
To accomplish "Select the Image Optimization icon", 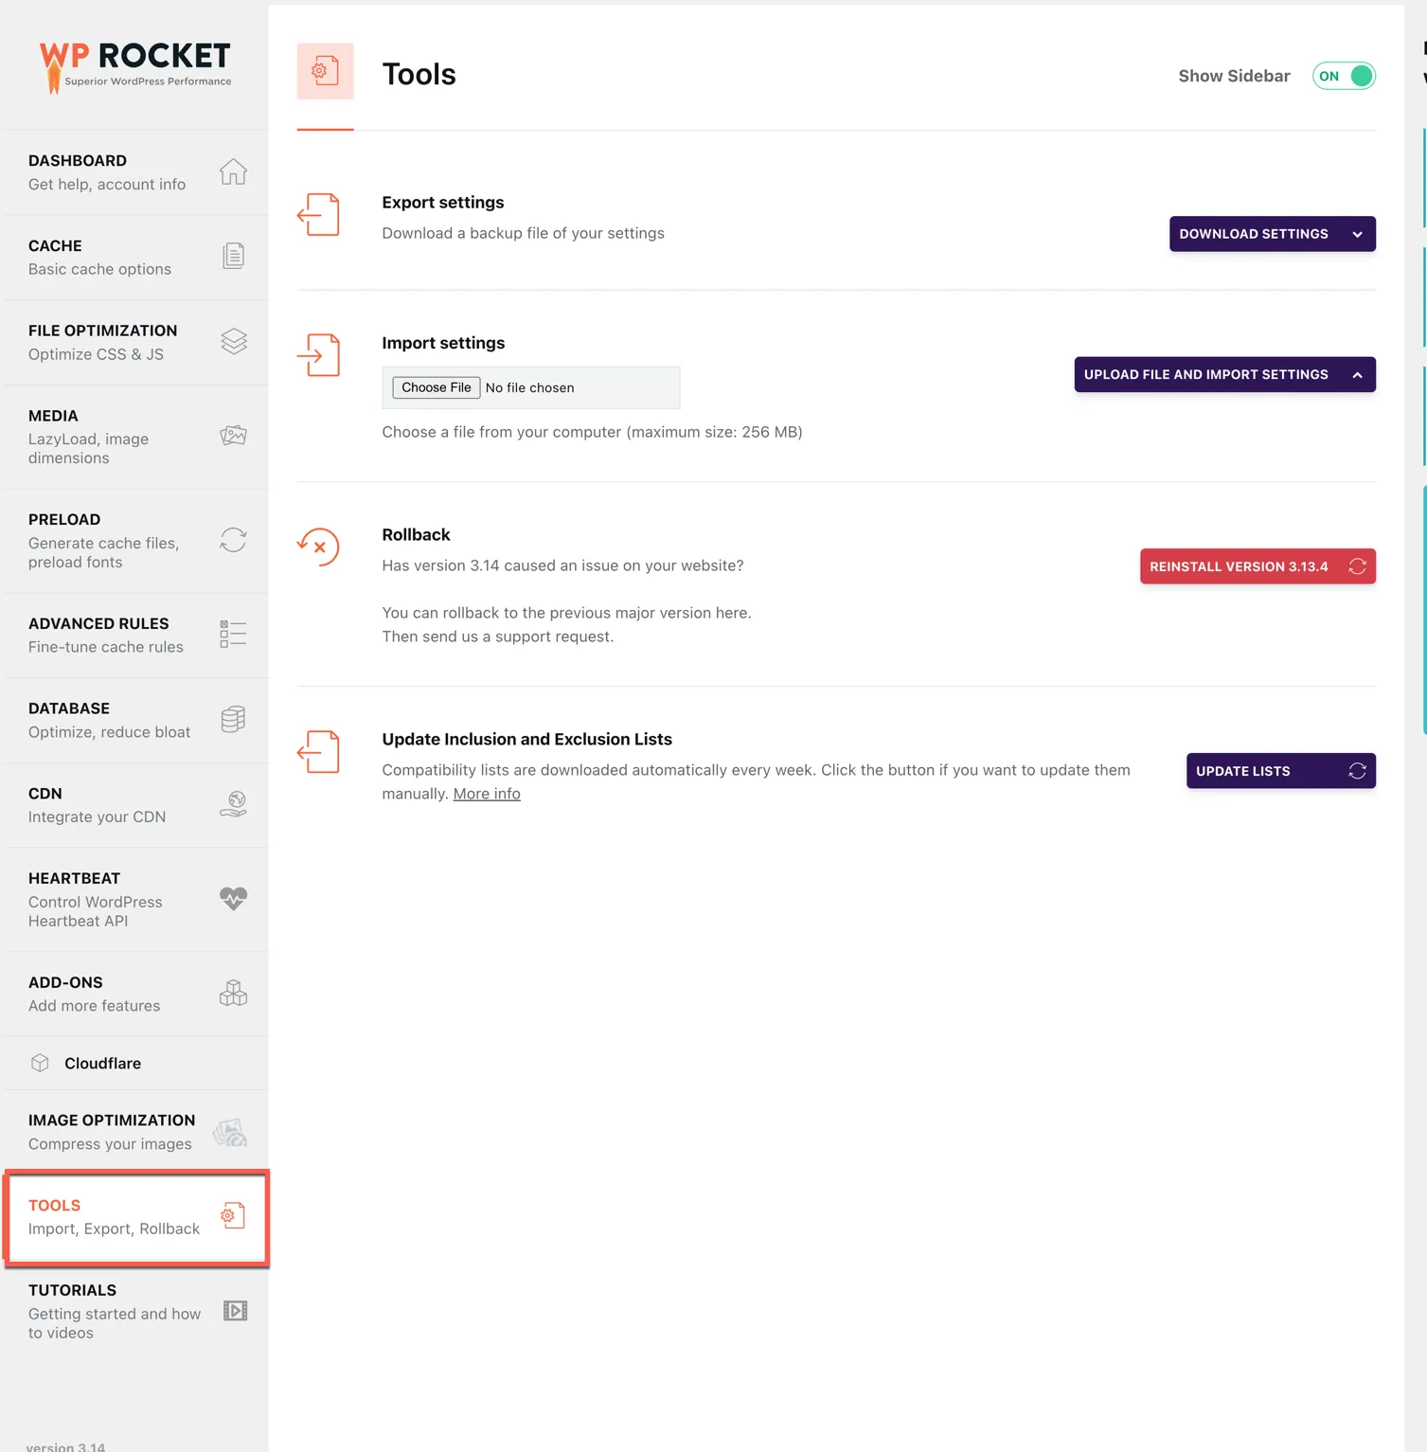I will click(230, 1131).
